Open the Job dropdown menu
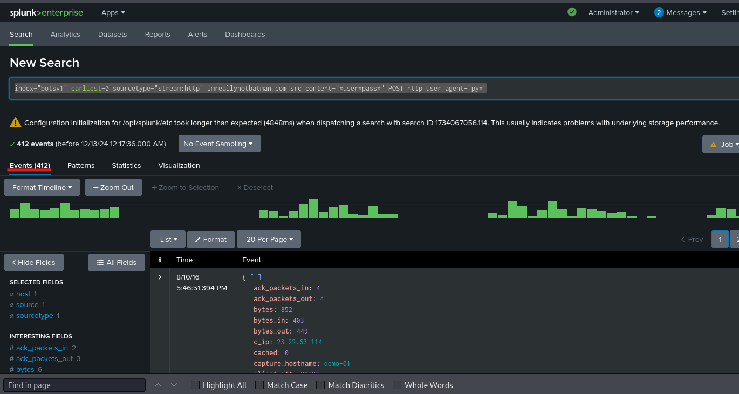 click(x=721, y=144)
